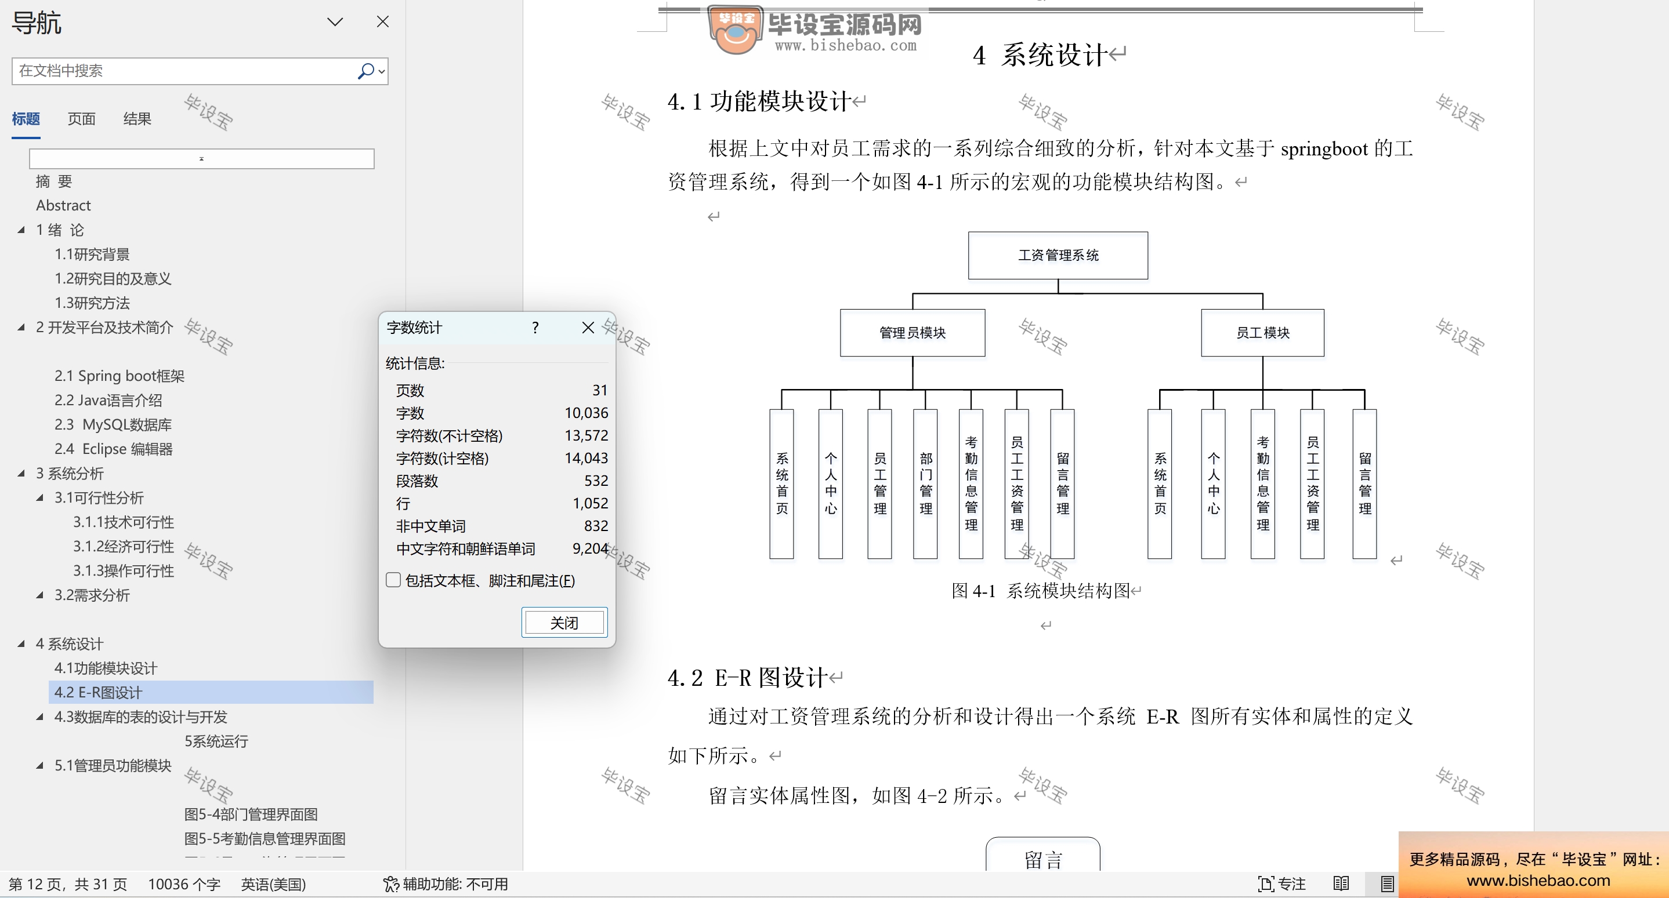Click the www.bishebao.com link in banner
Image resolution: width=1669 pixels, height=898 pixels.
(x=1538, y=881)
